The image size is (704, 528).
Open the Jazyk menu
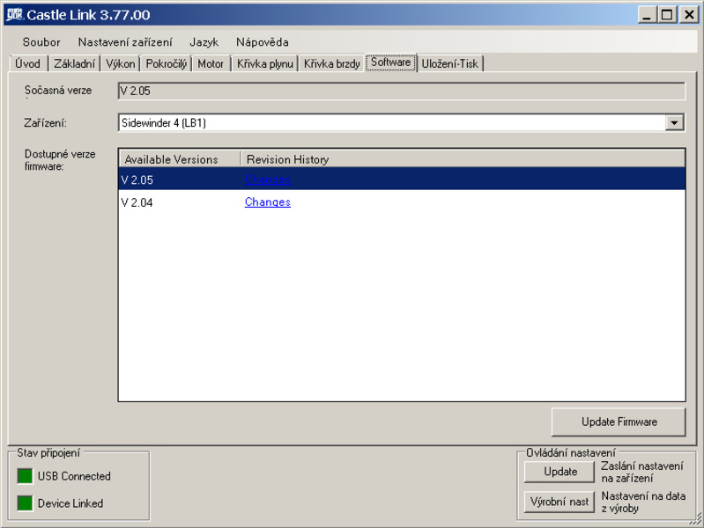click(x=204, y=42)
